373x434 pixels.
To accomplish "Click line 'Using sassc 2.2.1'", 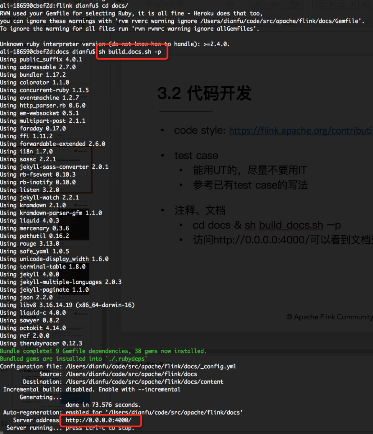I will tap(28, 159).
